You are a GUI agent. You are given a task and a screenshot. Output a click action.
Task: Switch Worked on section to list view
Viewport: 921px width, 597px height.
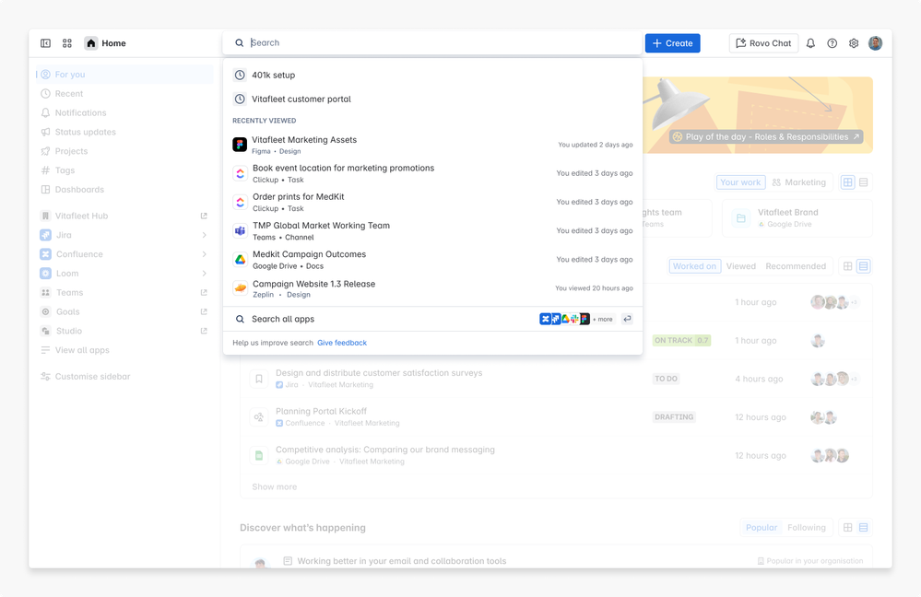864,266
